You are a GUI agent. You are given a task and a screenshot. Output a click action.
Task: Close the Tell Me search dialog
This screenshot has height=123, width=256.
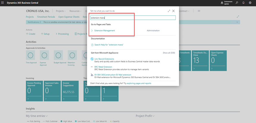coord(173,11)
